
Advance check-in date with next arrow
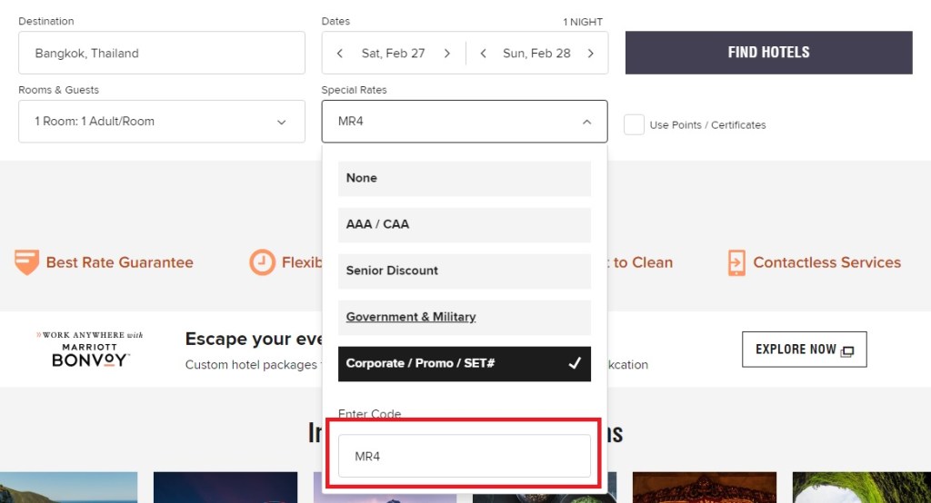point(446,54)
